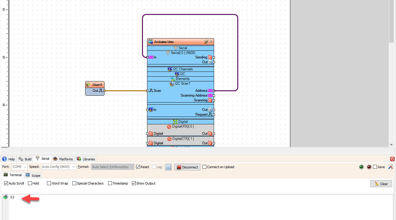Click the wrench icon on the Arduino Uno header

coord(207,42)
